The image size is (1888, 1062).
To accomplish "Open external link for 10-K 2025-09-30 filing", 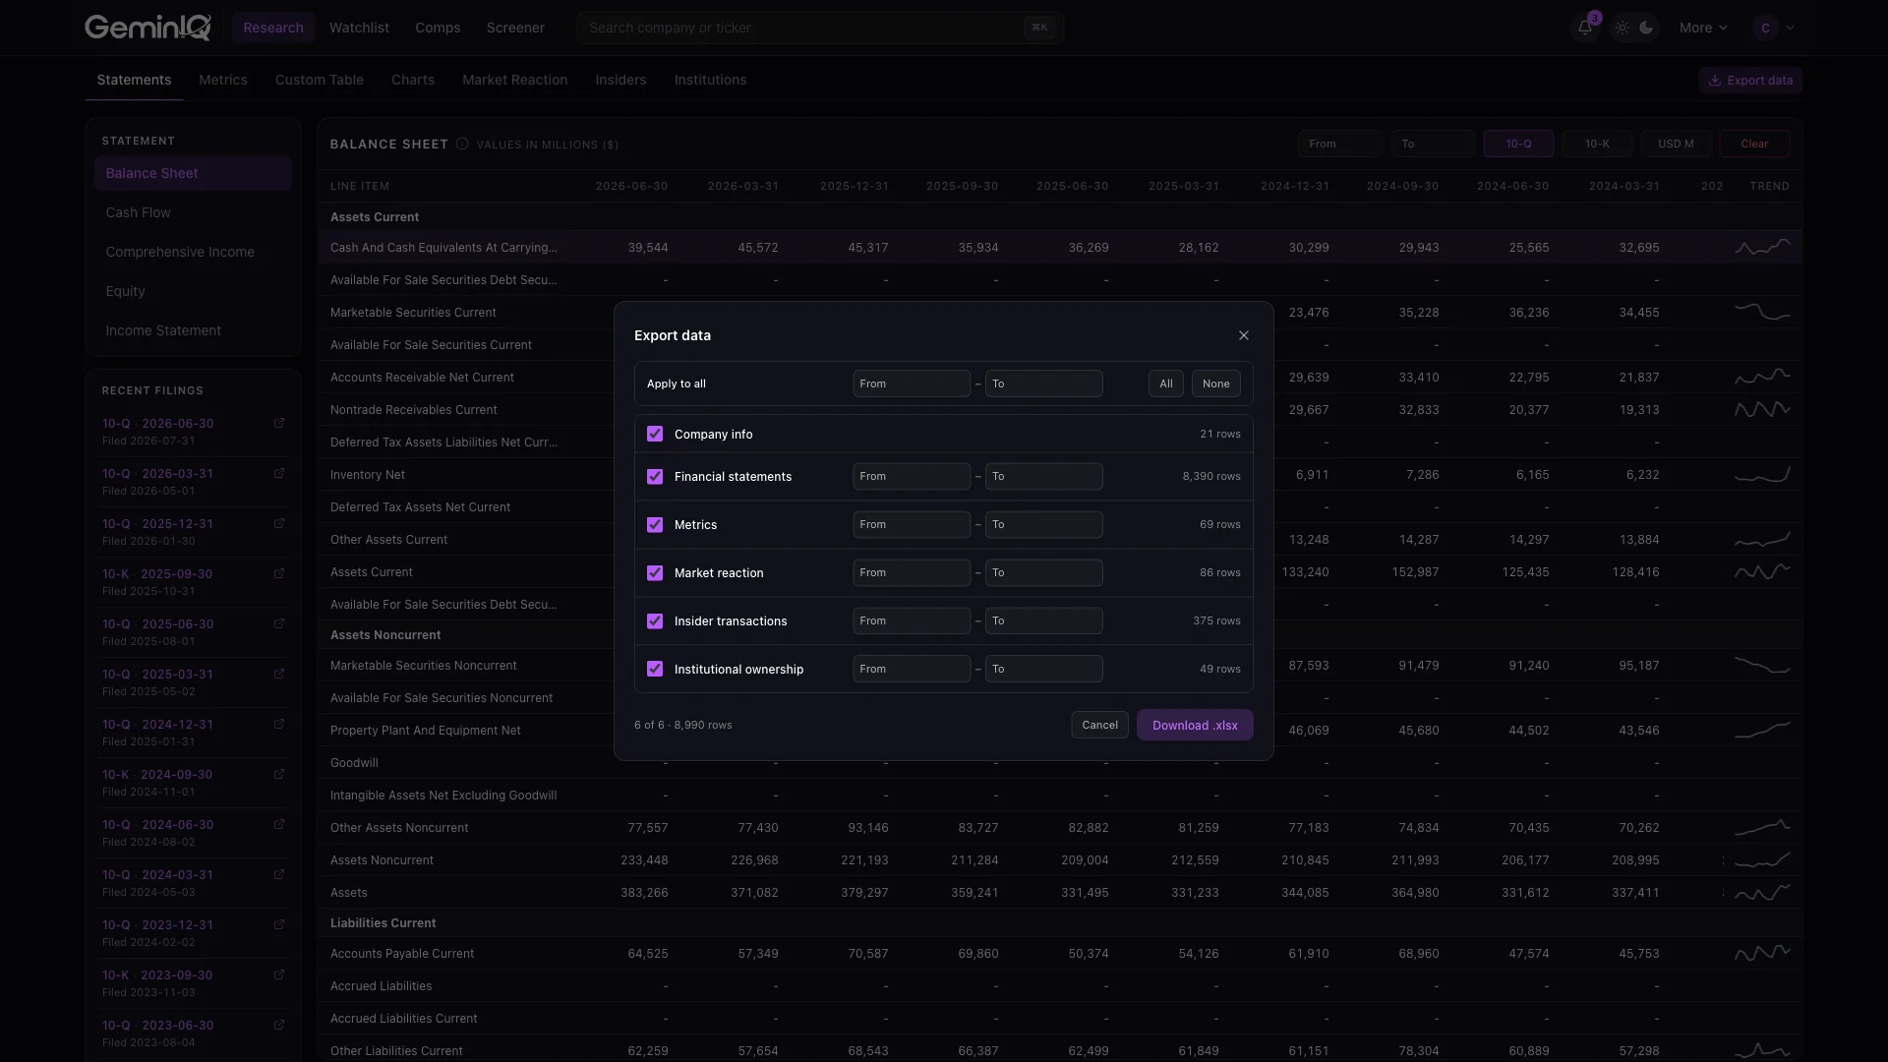I will click(279, 573).
